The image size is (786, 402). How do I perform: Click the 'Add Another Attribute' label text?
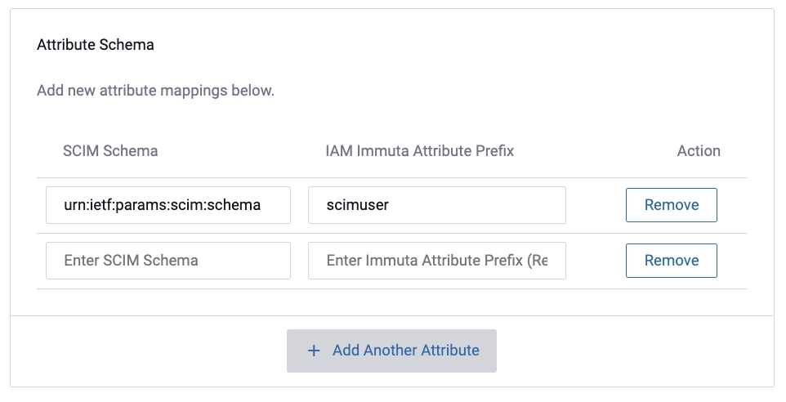click(x=405, y=351)
